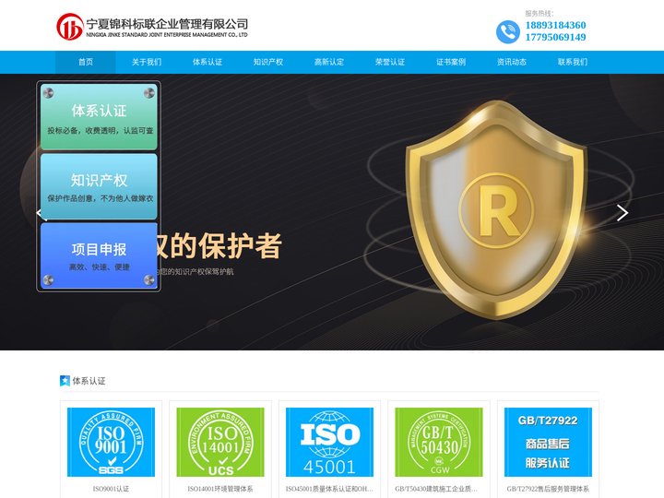The width and height of the screenshot is (664, 498).
Task: Click the gold shield R banner image
Action: click(x=496, y=208)
